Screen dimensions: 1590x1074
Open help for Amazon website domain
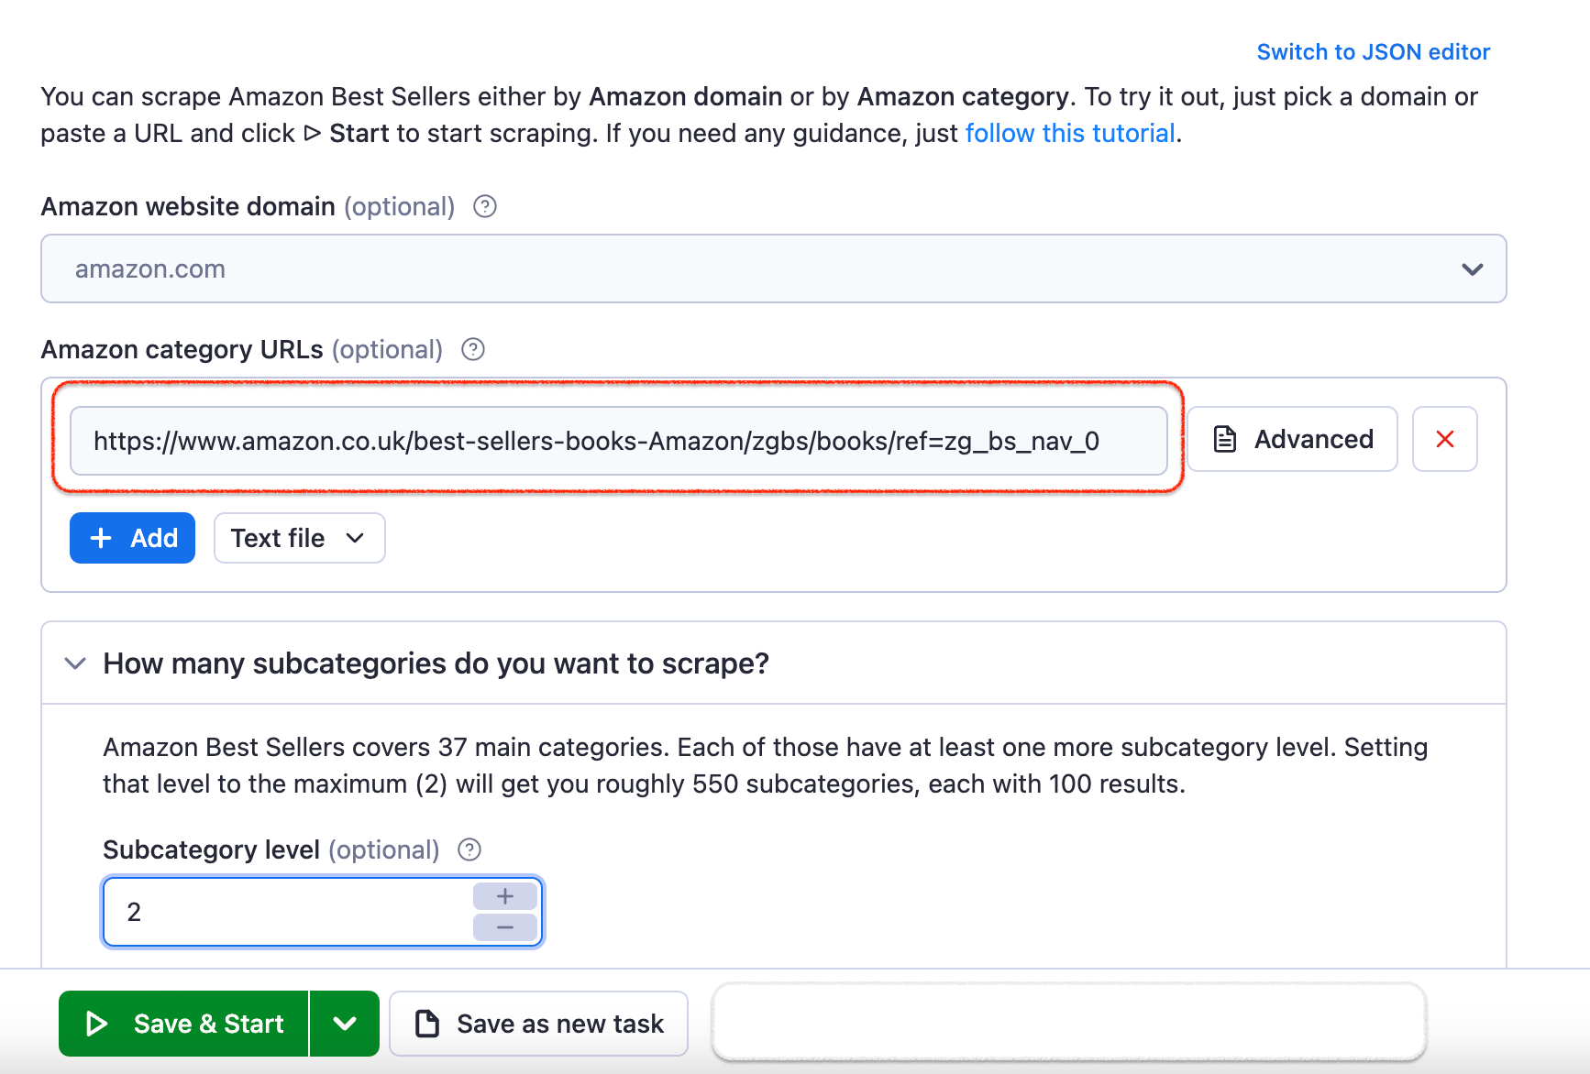(484, 207)
